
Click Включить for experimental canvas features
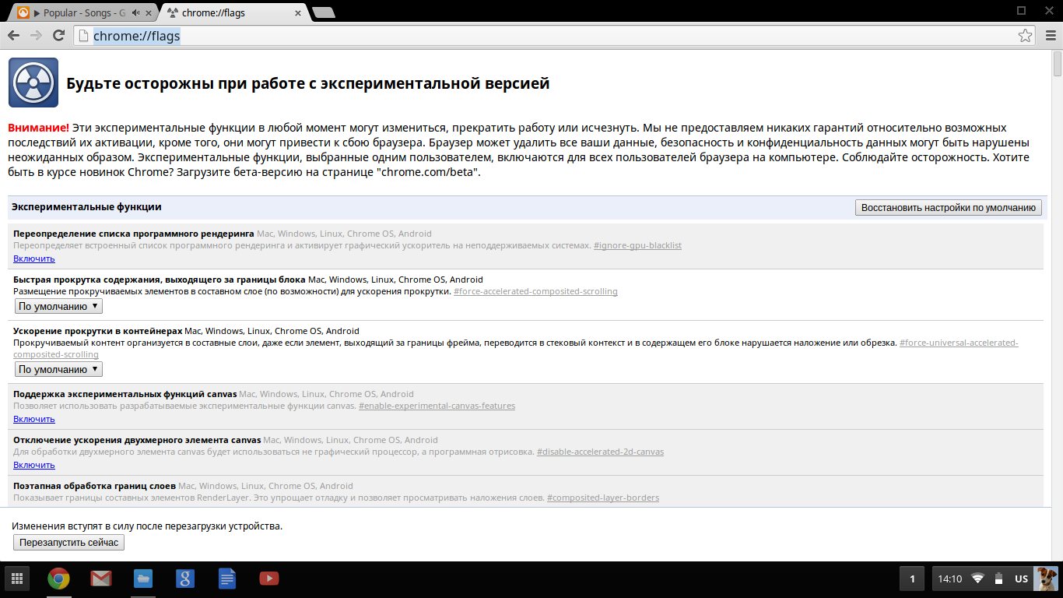coord(34,419)
